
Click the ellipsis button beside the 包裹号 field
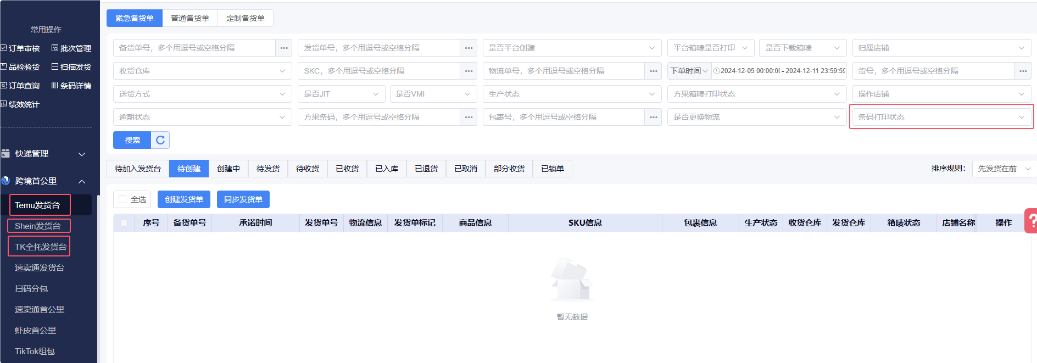point(653,117)
